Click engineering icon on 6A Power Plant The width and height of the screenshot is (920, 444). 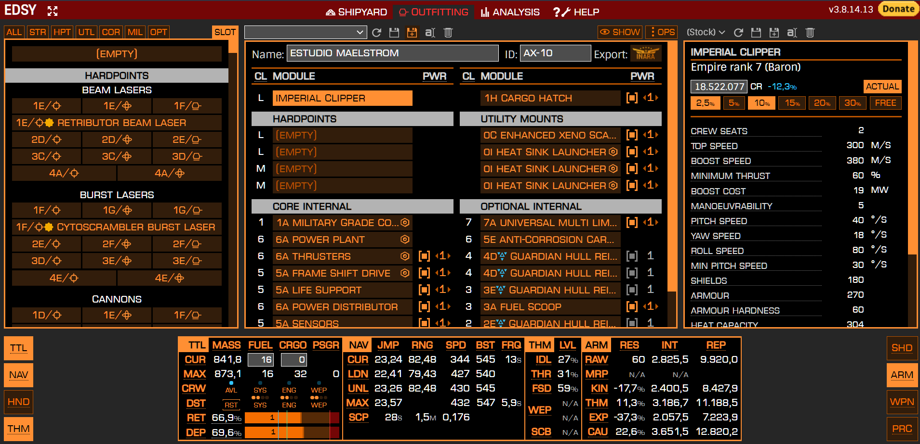coord(405,239)
